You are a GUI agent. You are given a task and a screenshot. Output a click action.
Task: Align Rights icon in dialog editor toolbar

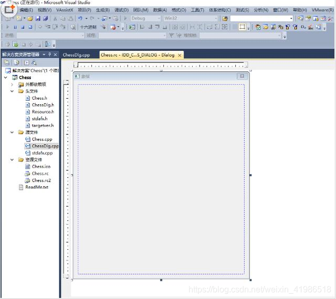pos(150,27)
